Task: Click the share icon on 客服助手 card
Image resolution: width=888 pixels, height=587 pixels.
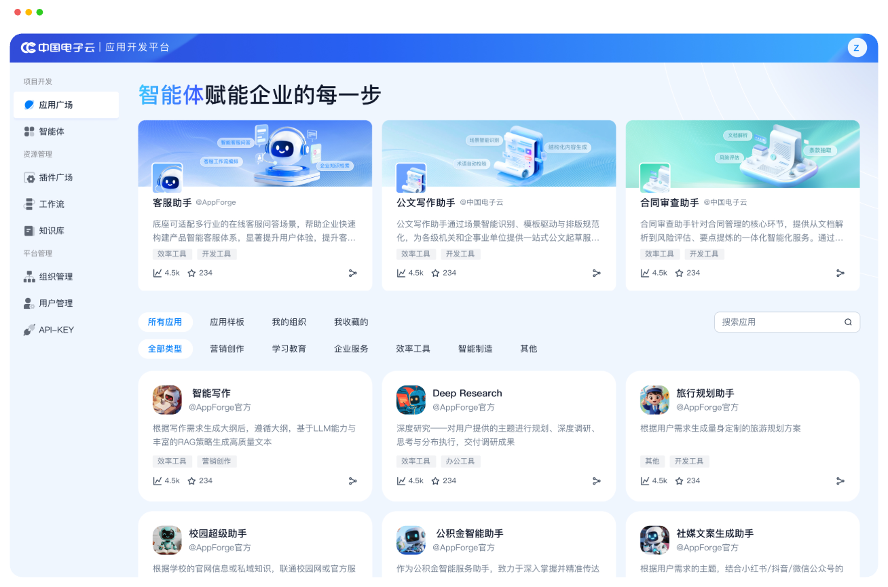Action: click(x=352, y=273)
